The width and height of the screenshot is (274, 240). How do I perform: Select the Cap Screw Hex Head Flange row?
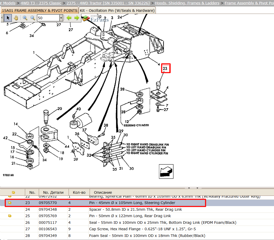(137, 229)
